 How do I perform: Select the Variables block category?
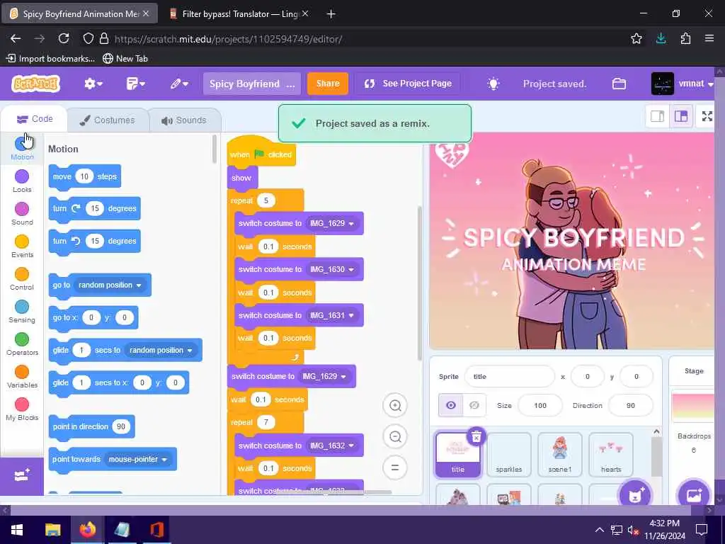pyautogui.click(x=22, y=377)
